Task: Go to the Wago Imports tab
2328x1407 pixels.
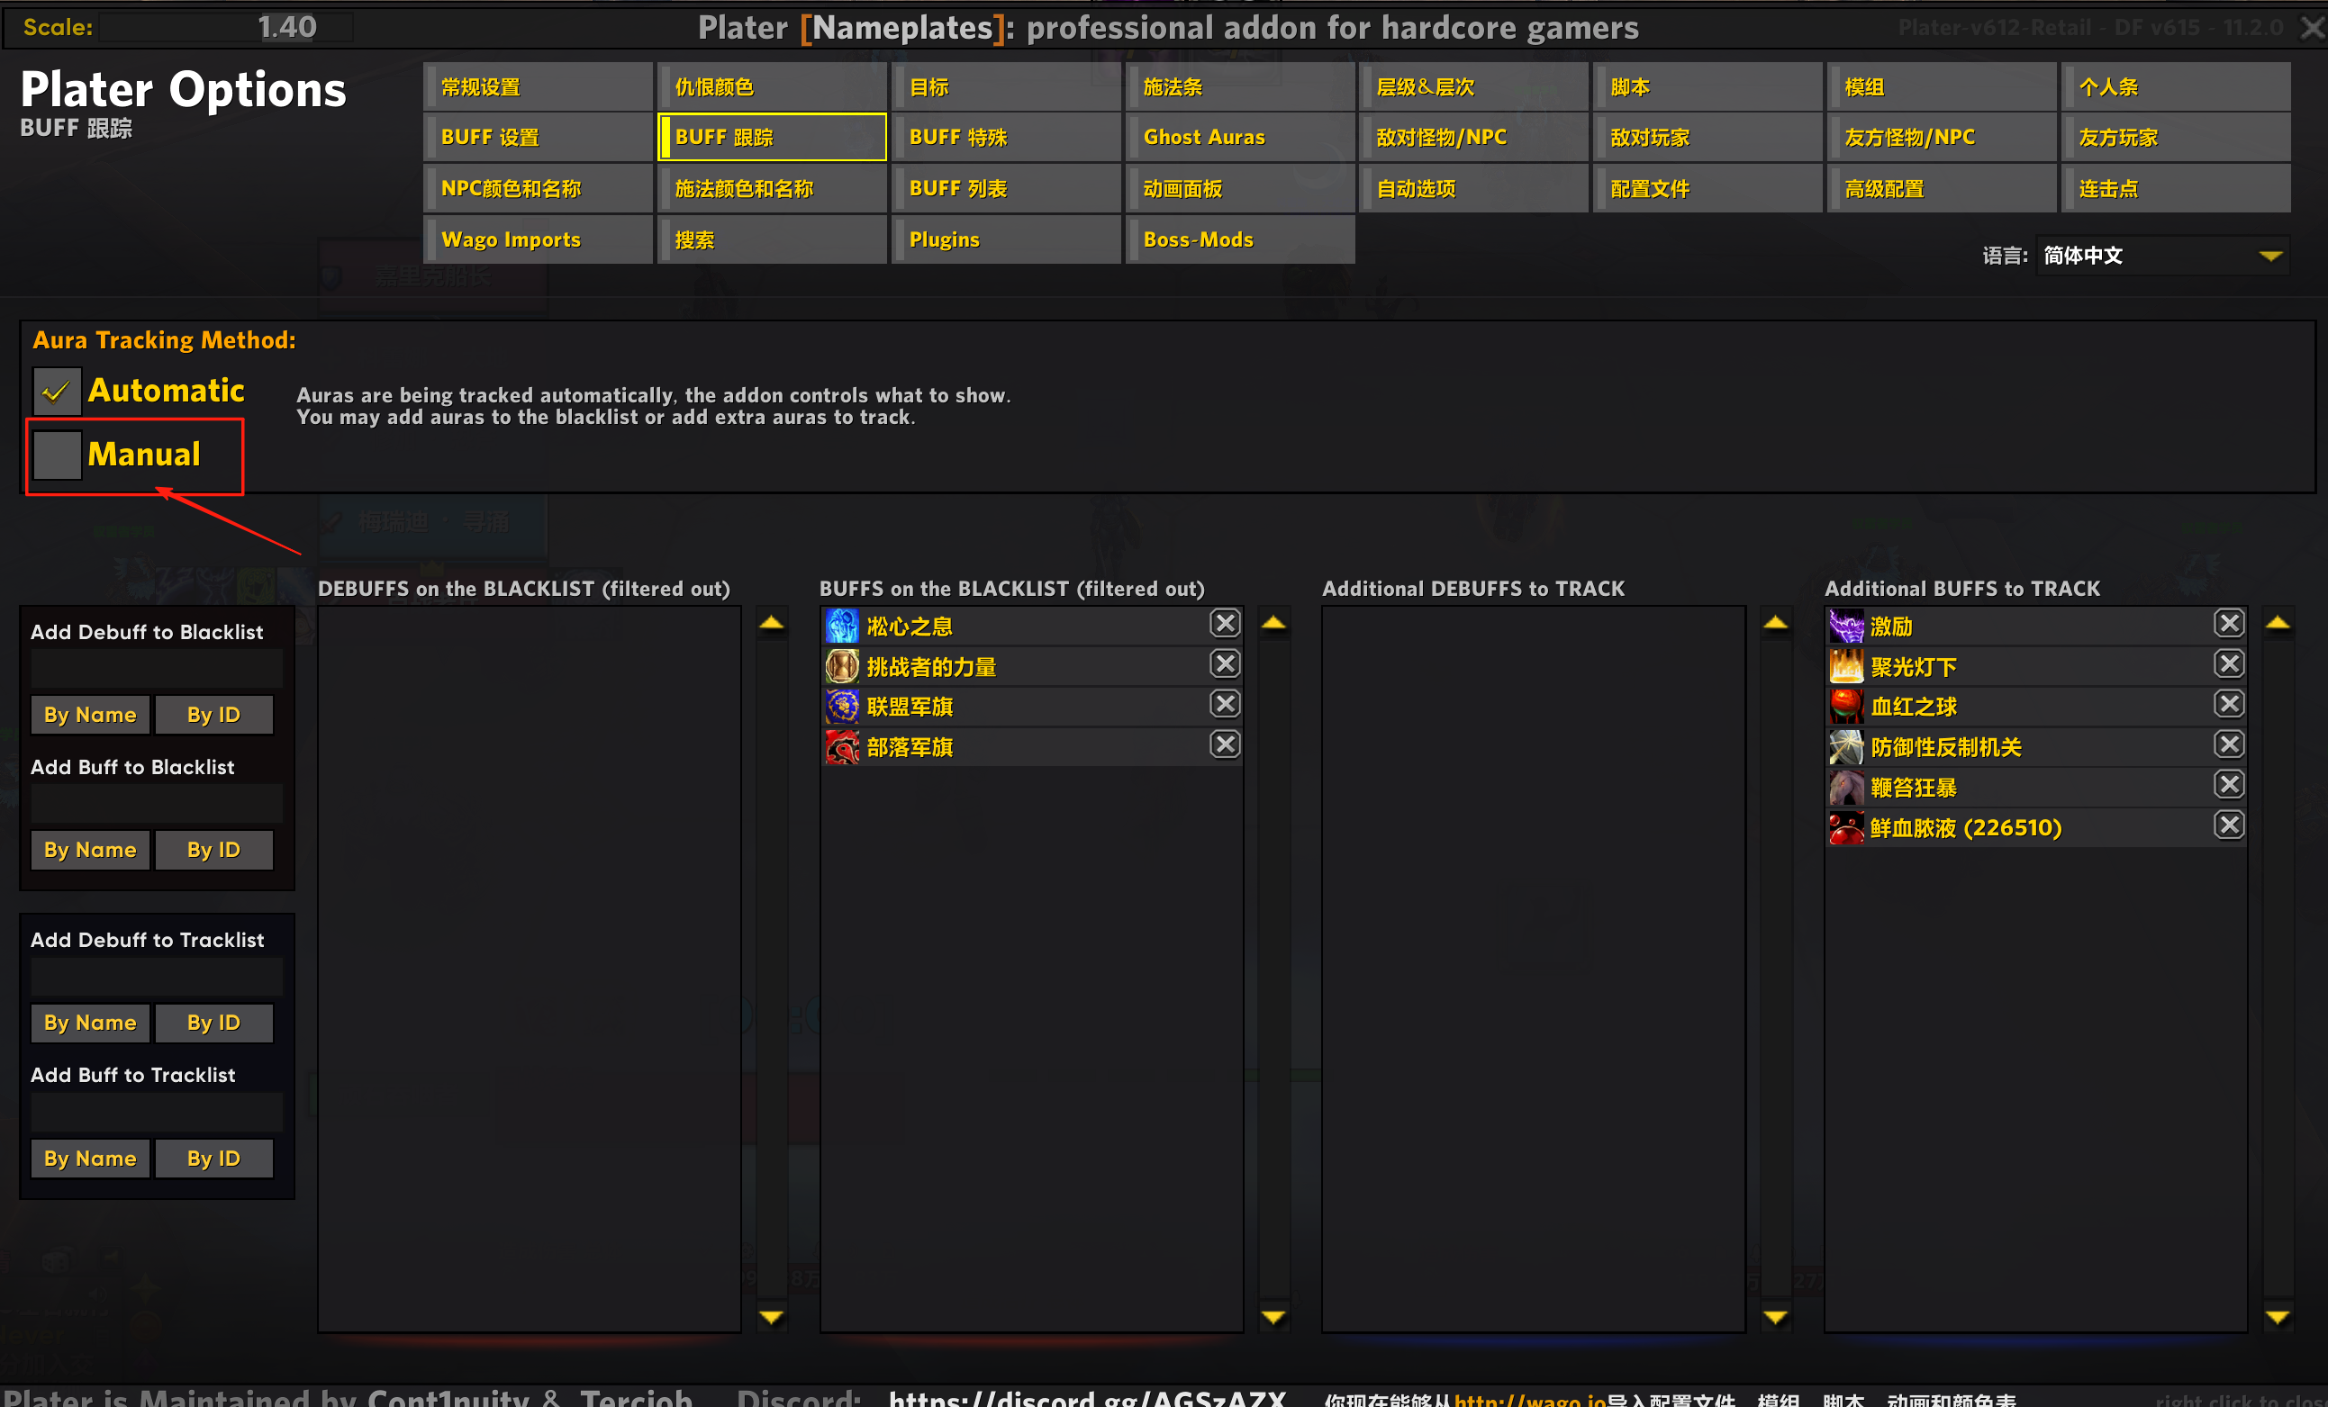Action: [x=539, y=239]
